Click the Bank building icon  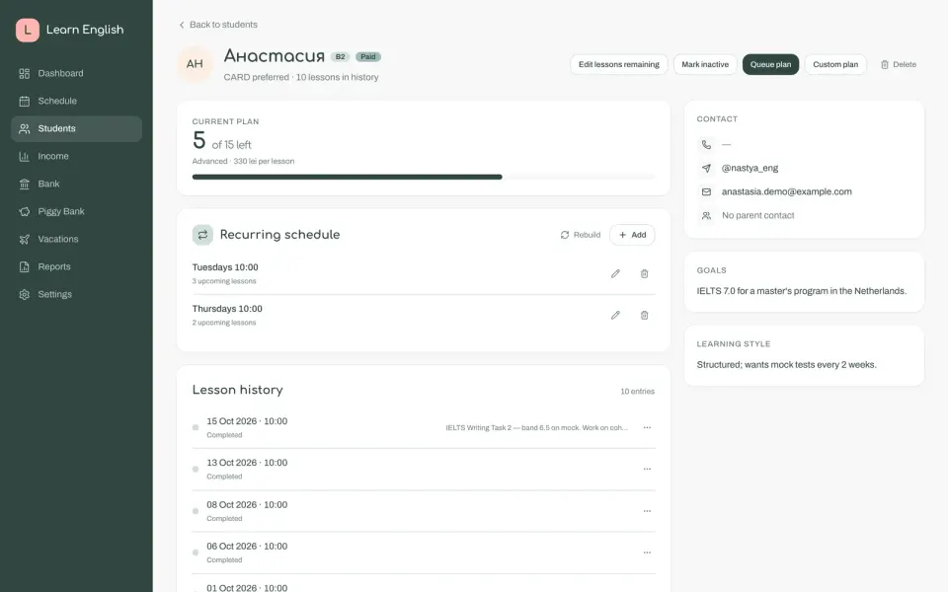coord(24,185)
